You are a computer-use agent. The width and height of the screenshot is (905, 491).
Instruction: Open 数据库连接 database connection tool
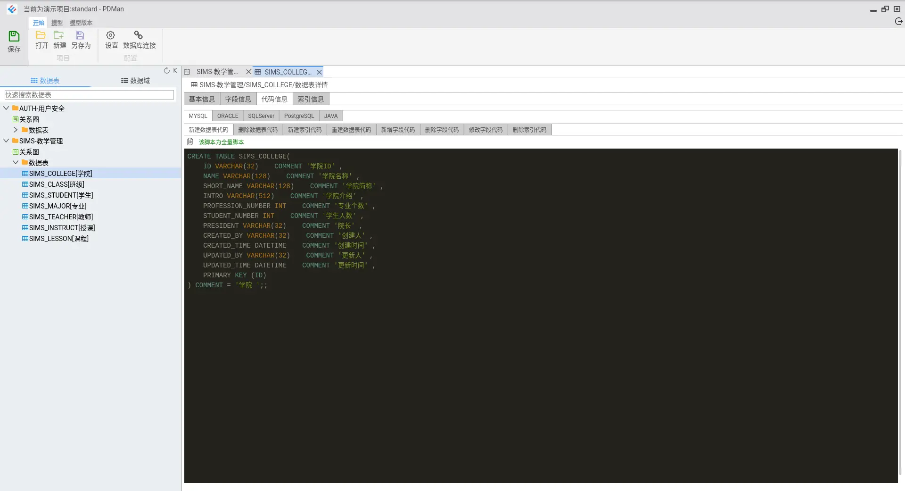pyautogui.click(x=139, y=35)
